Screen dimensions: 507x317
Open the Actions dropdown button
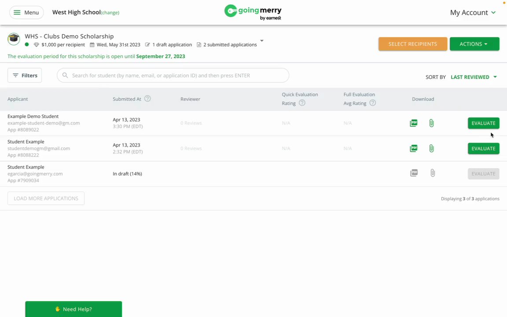[474, 44]
